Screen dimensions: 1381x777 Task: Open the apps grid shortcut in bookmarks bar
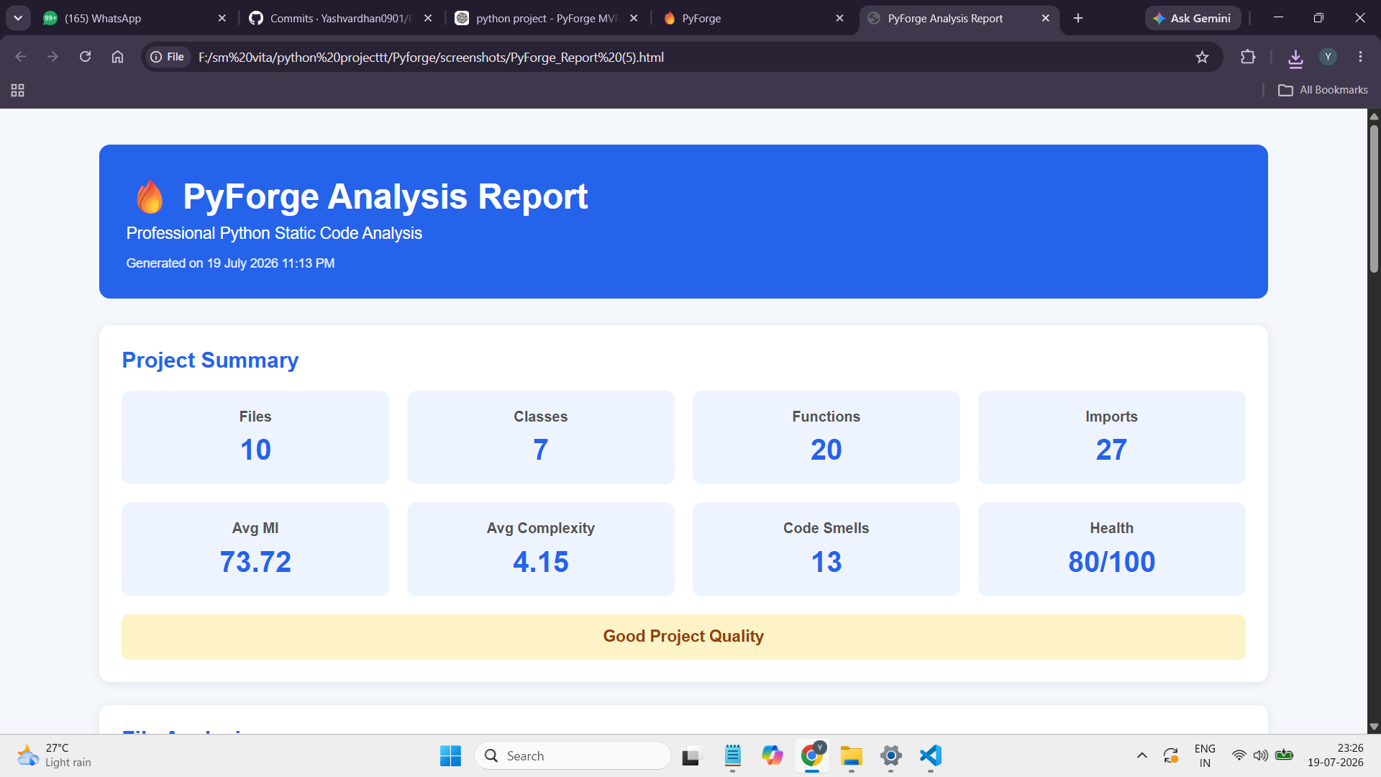(18, 90)
